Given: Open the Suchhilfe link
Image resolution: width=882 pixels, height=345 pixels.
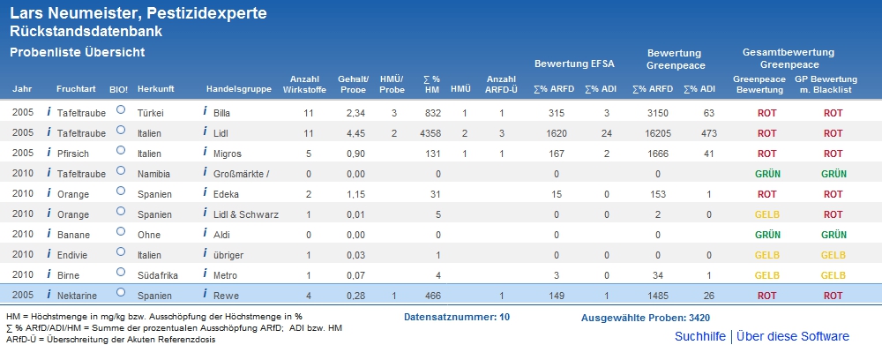Looking at the screenshot, I should pyautogui.click(x=700, y=336).
